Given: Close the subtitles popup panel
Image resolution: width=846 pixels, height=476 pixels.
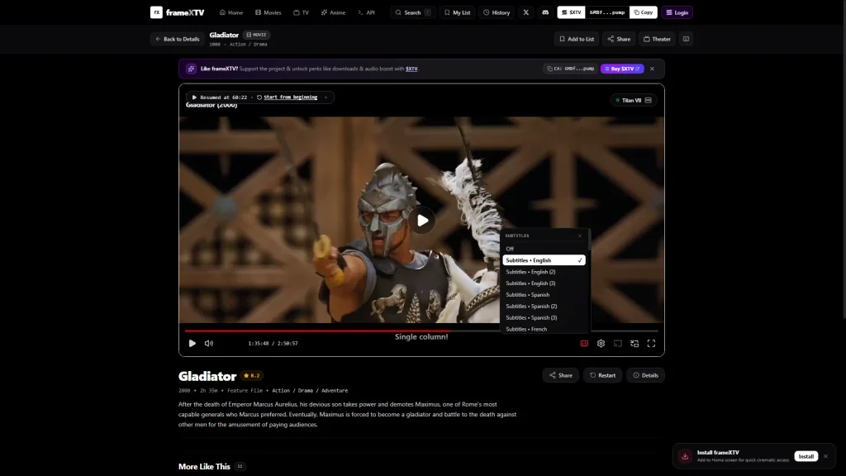Looking at the screenshot, I should click(x=580, y=236).
